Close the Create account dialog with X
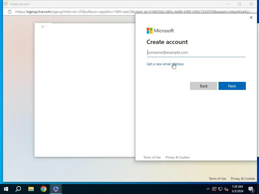 pos(251,17)
